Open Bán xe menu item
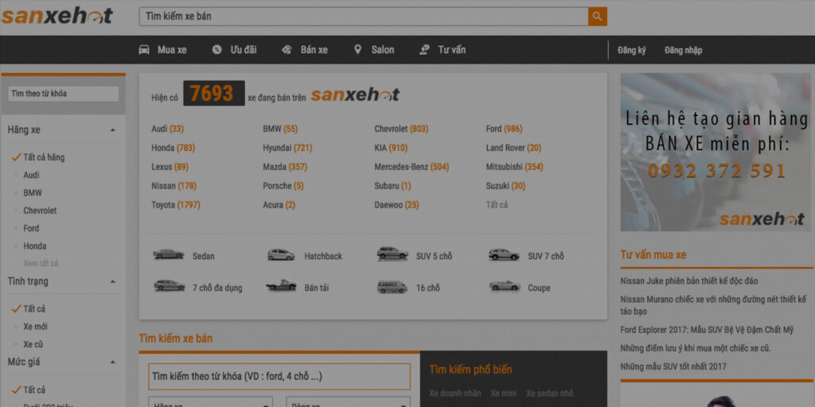The image size is (815, 407). [x=314, y=50]
